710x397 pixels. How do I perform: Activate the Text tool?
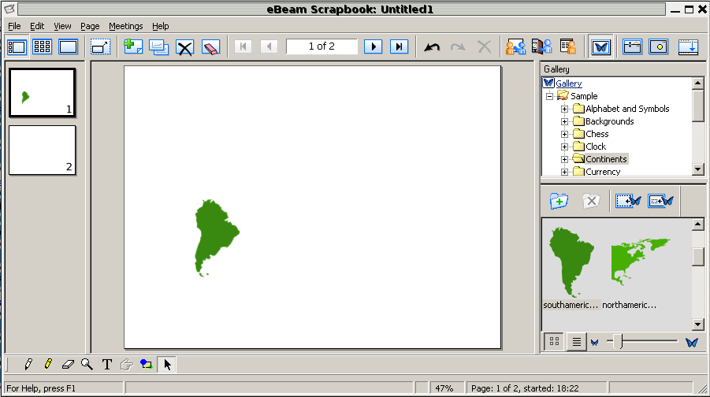(x=107, y=364)
